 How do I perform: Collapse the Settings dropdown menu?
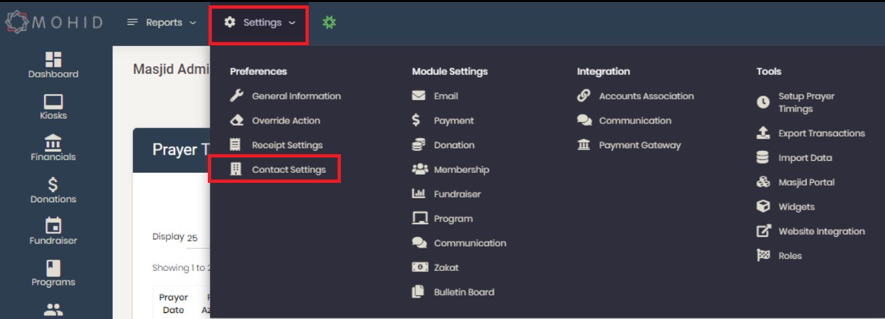[259, 23]
